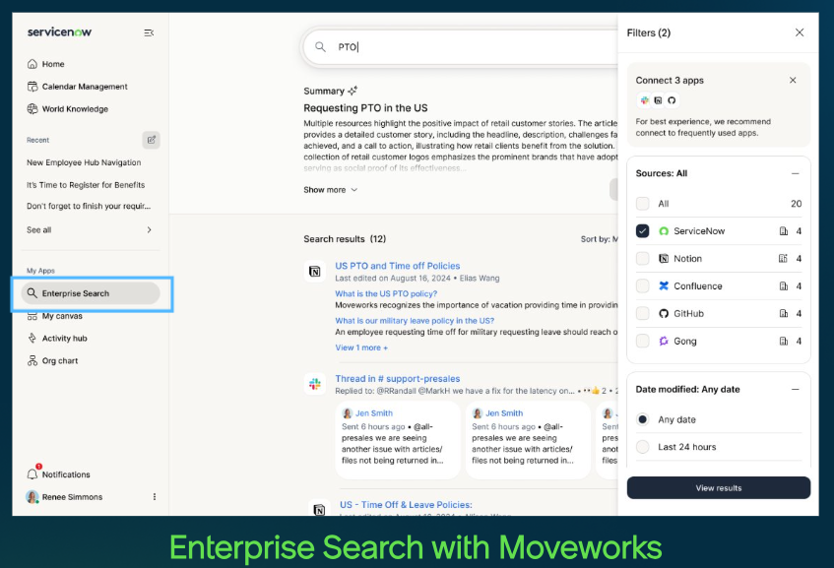Dismiss the Connect 3 apps card

[x=793, y=81]
